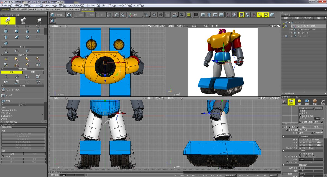Select the 注視点 radio button
Viewport: 327px width, 177px height.
click(300, 114)
